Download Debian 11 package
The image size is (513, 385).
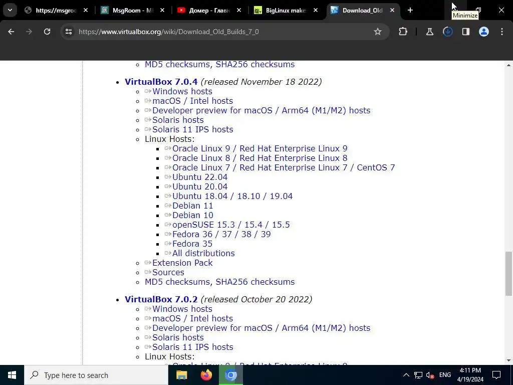pos(192,206)
